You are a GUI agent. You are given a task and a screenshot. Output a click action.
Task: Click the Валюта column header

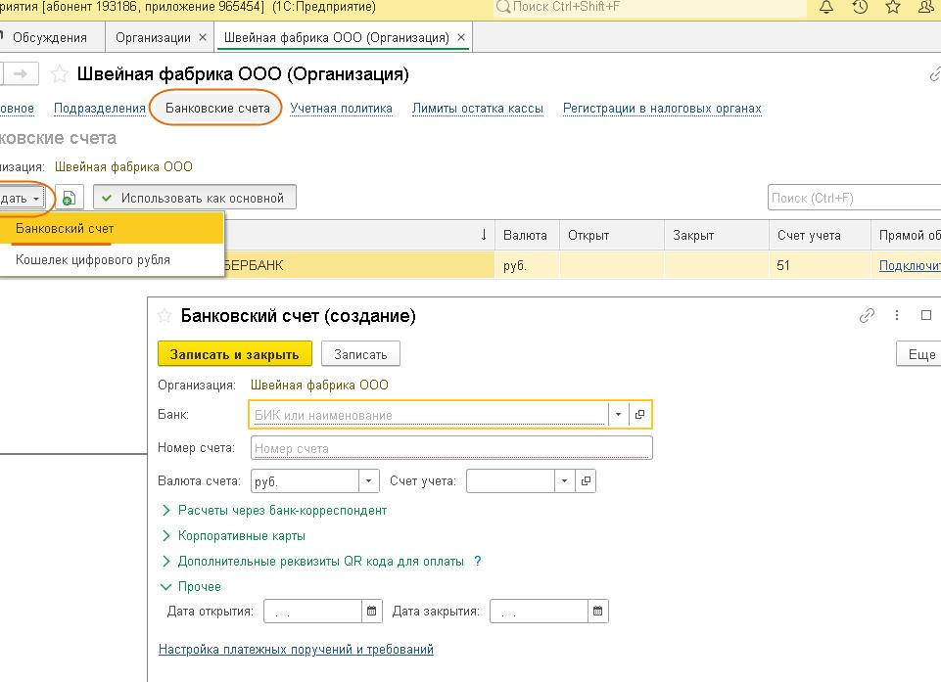pos(525,235)
